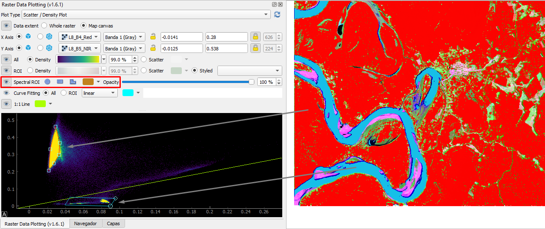Unlock the Y Axis range open-padlock icon
This screenshot has width=545, height=229.
(x=153, y=48)
